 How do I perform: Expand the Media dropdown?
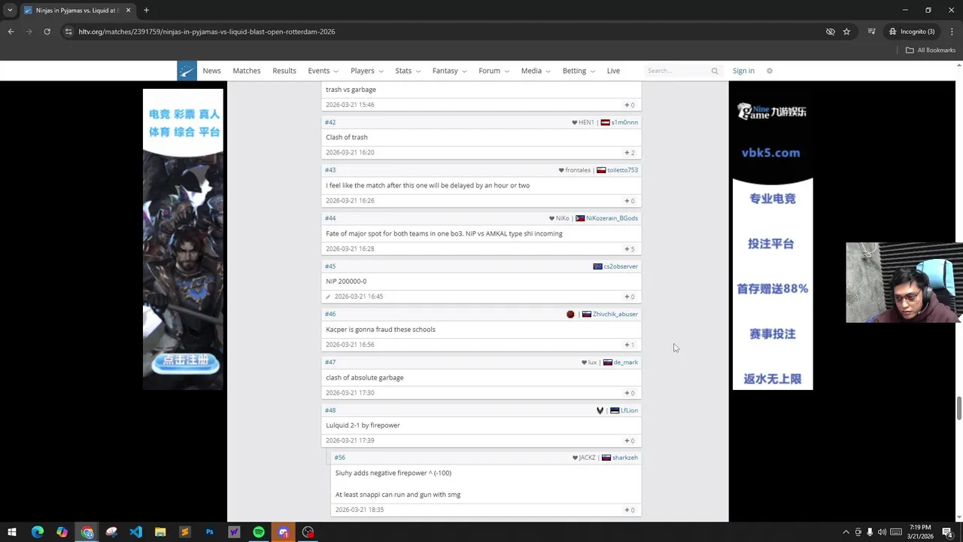(x=536, y=71)
